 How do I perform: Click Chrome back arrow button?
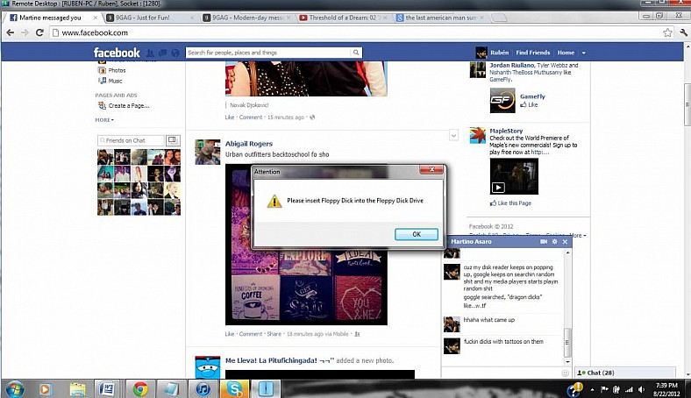[x=11, y=32]
